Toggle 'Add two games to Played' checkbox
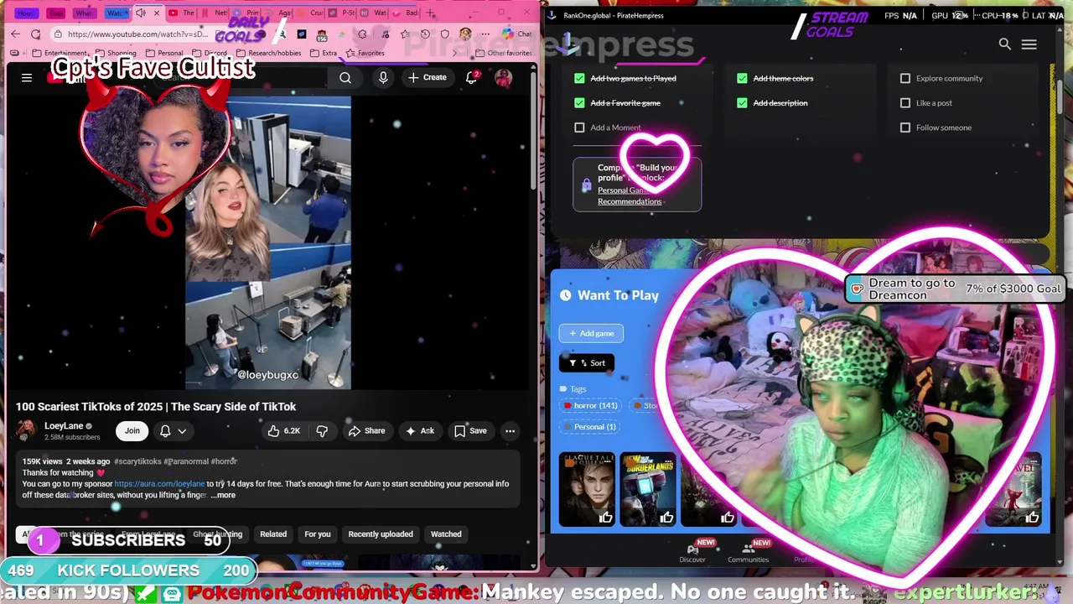The width and height of the screenshot is (1073, 604). click(579, 78)
